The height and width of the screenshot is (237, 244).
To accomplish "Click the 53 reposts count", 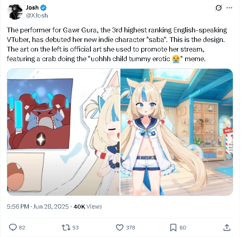I will (76, 228).
